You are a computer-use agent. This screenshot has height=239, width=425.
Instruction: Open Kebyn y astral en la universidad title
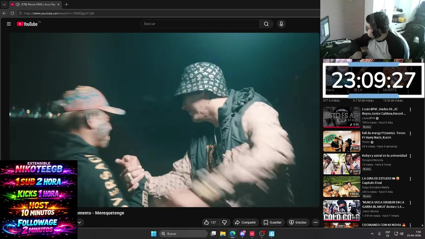pyautogui.click(x=384, y=156)
